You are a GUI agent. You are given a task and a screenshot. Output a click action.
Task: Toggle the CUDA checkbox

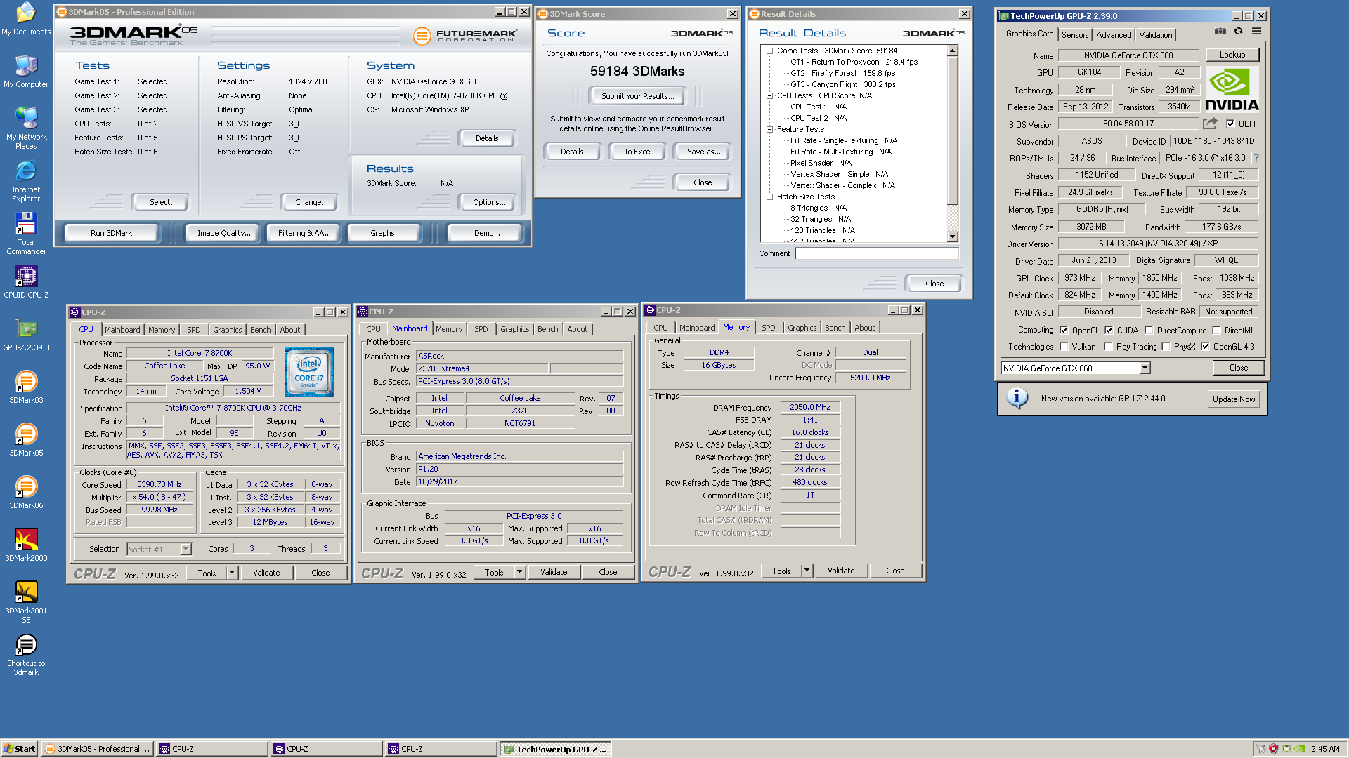coord(1109,330)
